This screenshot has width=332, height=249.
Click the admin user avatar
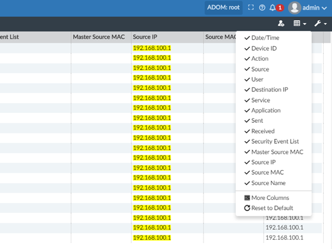pos(294,8)
